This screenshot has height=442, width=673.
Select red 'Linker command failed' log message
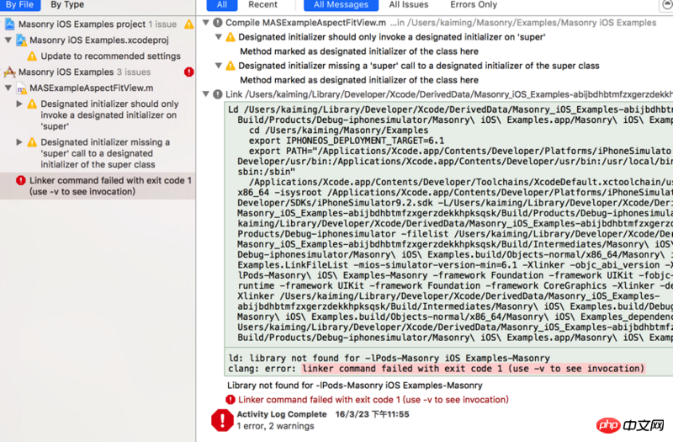(x=374, y=399)
